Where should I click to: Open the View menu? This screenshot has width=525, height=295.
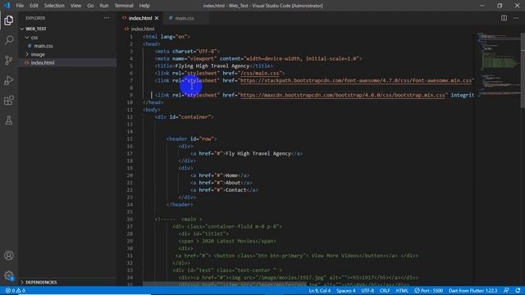pyautogui.click(x=75, y=6)
